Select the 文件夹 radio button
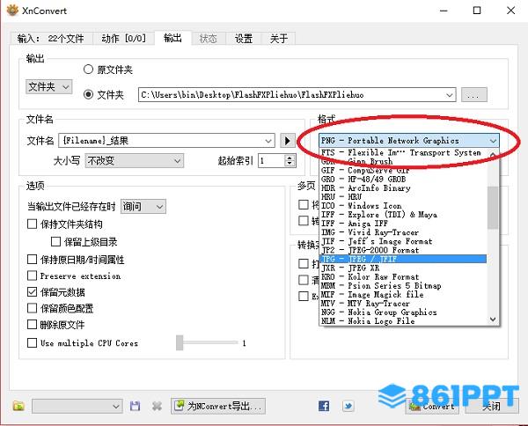Screen dimensions: 528x426 [x=88, y=95]
